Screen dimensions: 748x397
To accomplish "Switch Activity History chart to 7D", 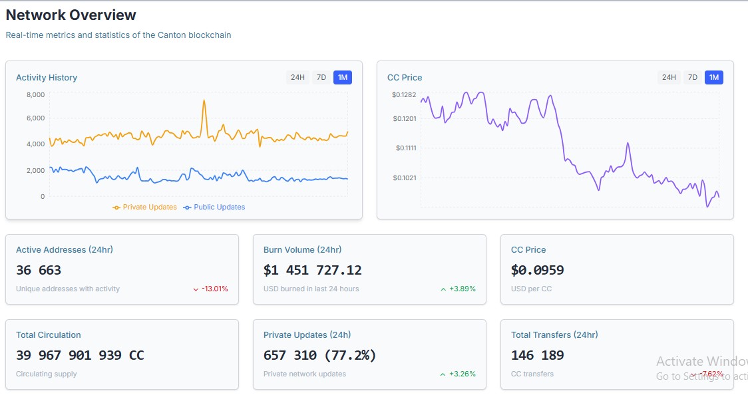I will coord(321,77).
